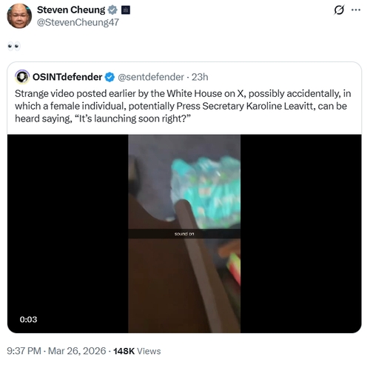Screen dimensions: 370x365
Task: Click the Grok slash-circle icon
Action: (339, 10)
